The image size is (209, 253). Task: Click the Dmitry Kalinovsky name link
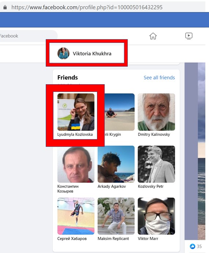pyautogui.click(x=154, y=134)
